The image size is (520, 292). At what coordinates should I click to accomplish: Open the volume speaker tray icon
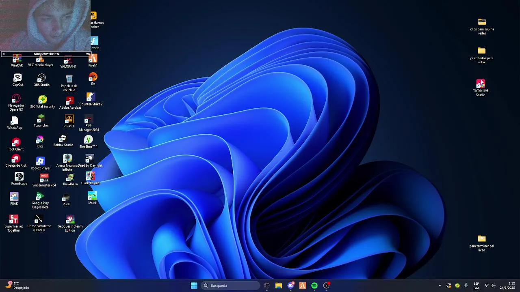coord(493,286)
